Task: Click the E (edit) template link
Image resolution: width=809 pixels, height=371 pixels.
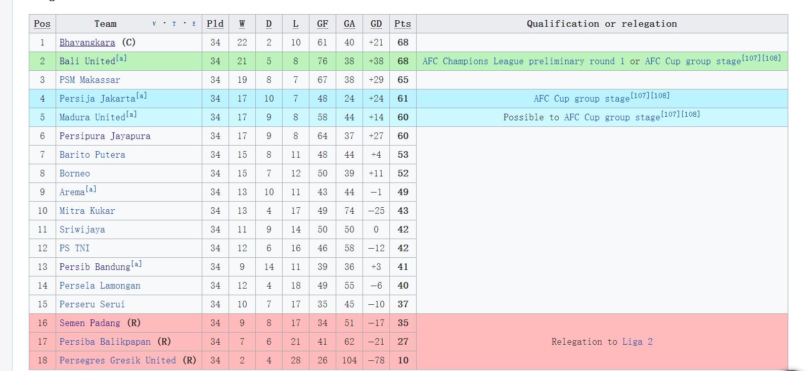Action: pyautogui.click(x=194, y=24)
